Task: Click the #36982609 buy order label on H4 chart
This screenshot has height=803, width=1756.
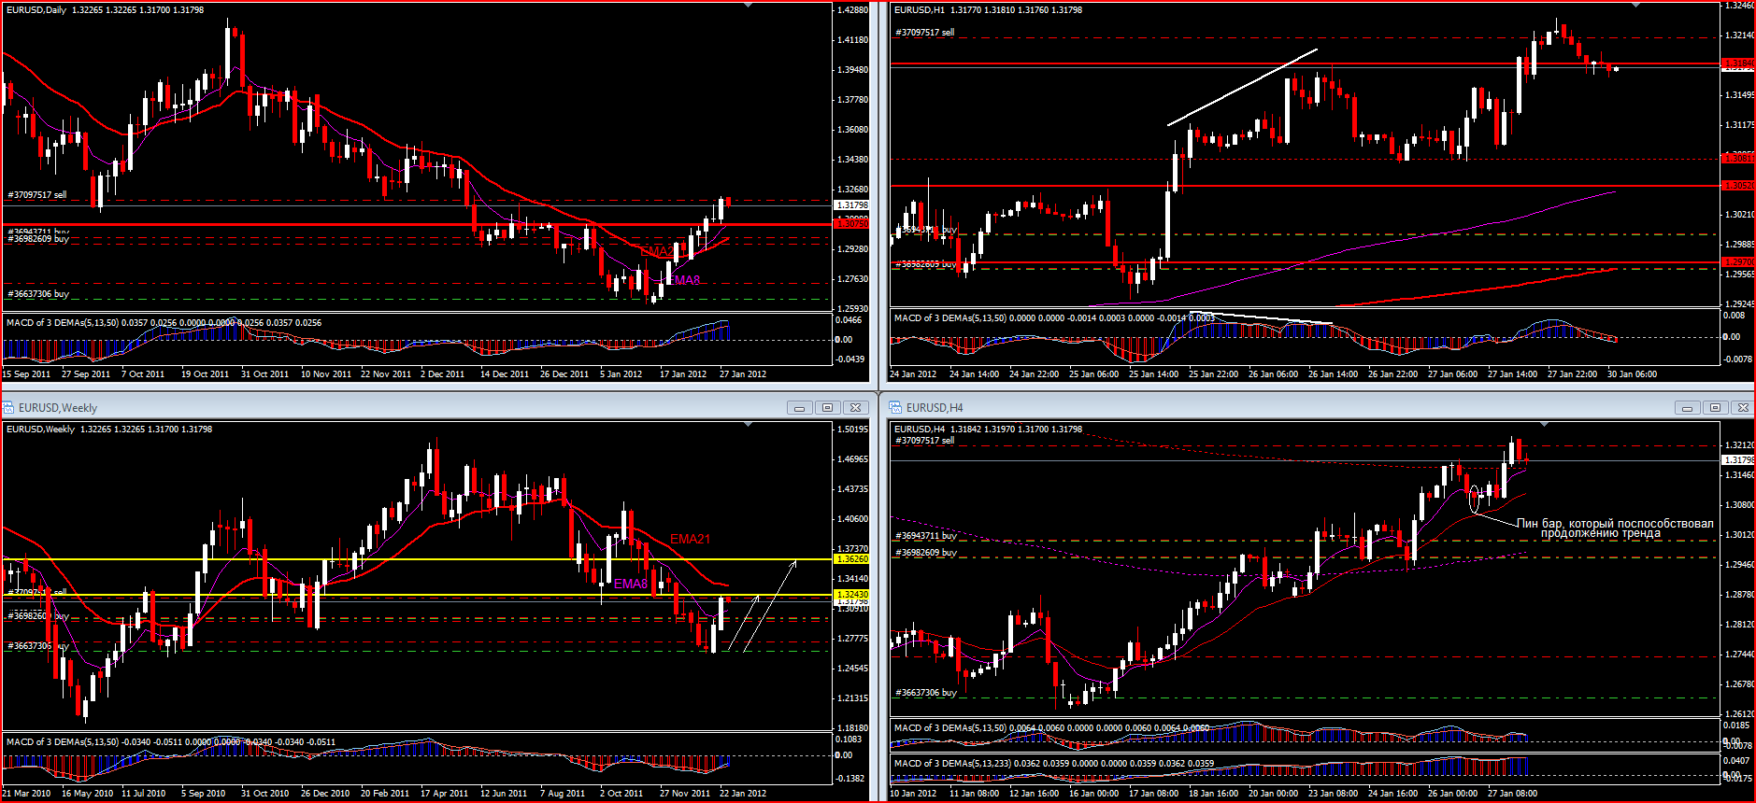Action: point(926,553)
